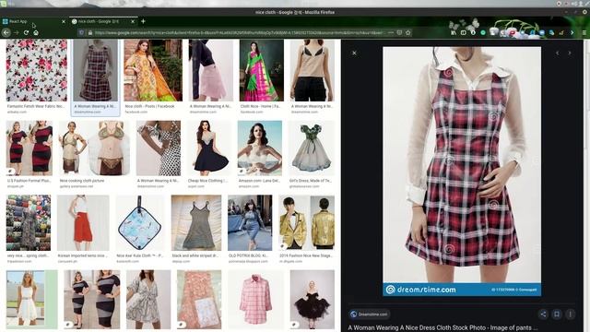Click '2019 Fashion Nice New Stage' caption

pos(305,255)
